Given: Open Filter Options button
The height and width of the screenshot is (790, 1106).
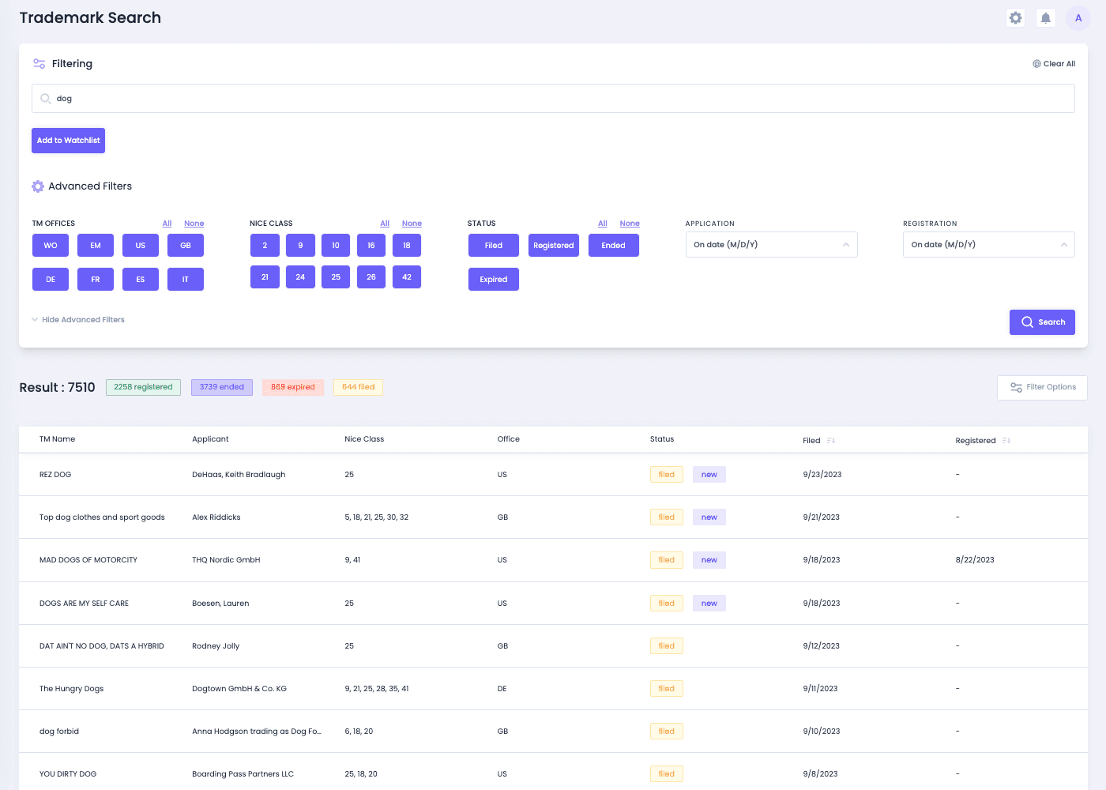Looking at the screenshot, I should [1042, 388].
